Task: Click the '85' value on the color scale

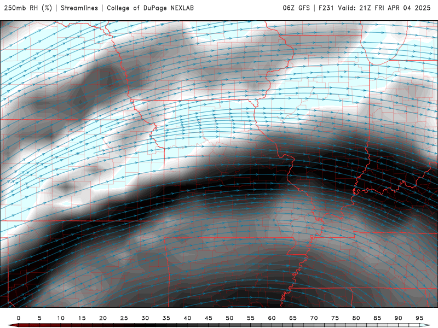Action: coord(377,318)
